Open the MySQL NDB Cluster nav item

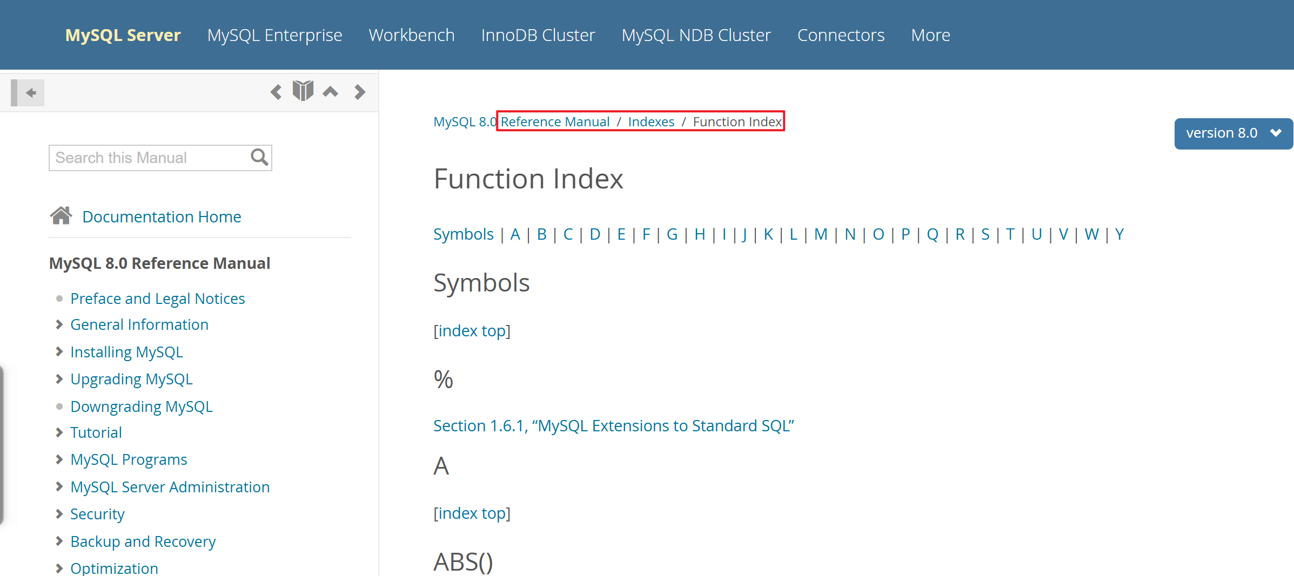[x=696, y=35]
